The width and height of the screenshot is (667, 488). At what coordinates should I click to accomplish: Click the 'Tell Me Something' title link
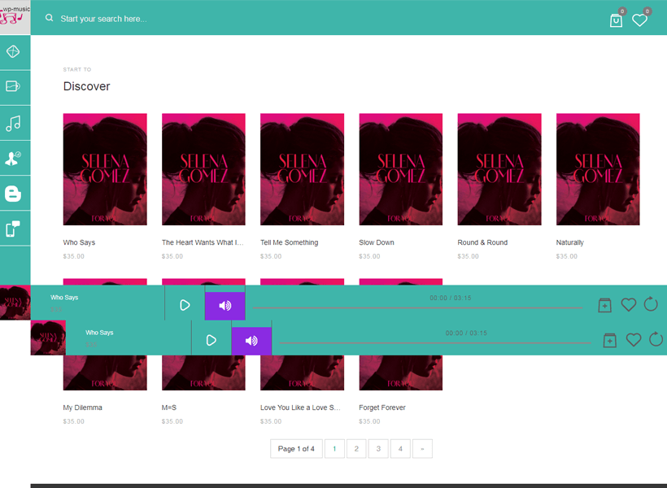[290, 242]
